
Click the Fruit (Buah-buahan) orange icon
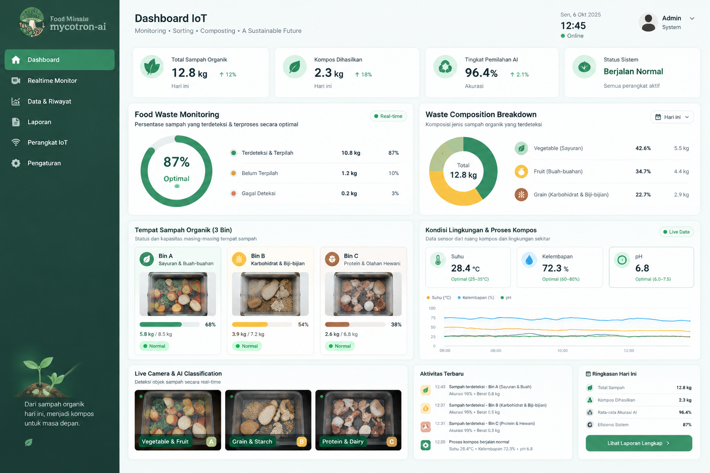click(x=521, y=171)
